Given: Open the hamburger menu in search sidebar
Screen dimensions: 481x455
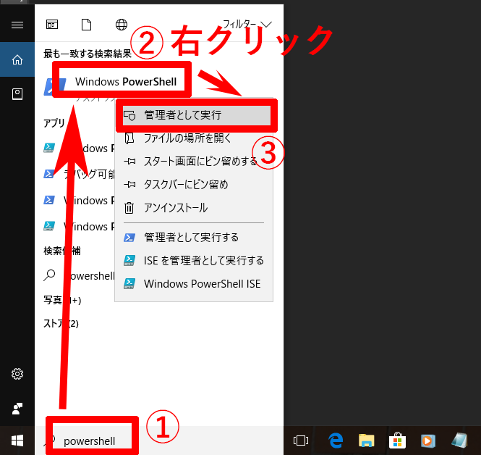Looking at the screenshot, I should (17, 25).
